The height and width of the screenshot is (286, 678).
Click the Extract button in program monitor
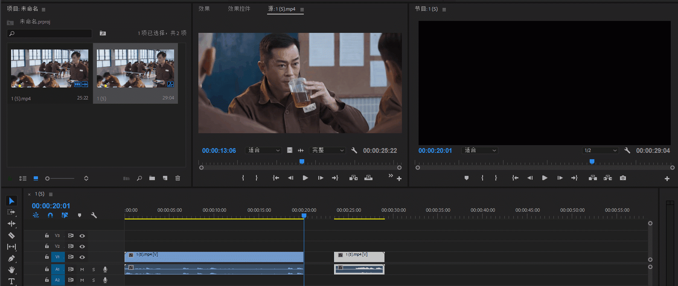point(608,178)
